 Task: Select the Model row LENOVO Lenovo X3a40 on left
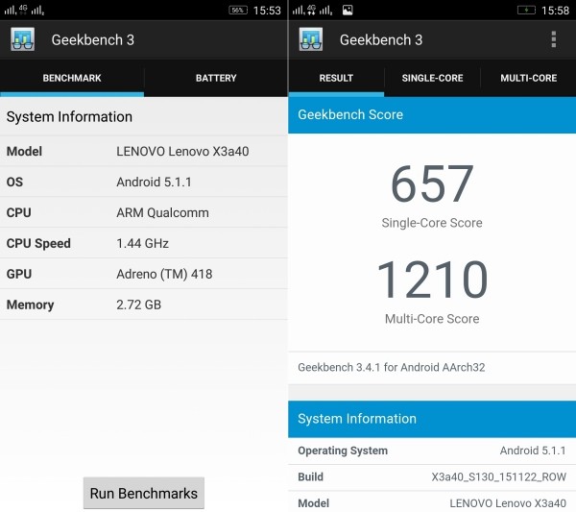(x=144, y=151)
